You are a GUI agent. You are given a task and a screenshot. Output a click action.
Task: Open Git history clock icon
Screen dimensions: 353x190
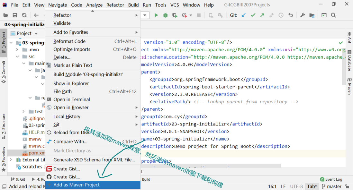281,15
